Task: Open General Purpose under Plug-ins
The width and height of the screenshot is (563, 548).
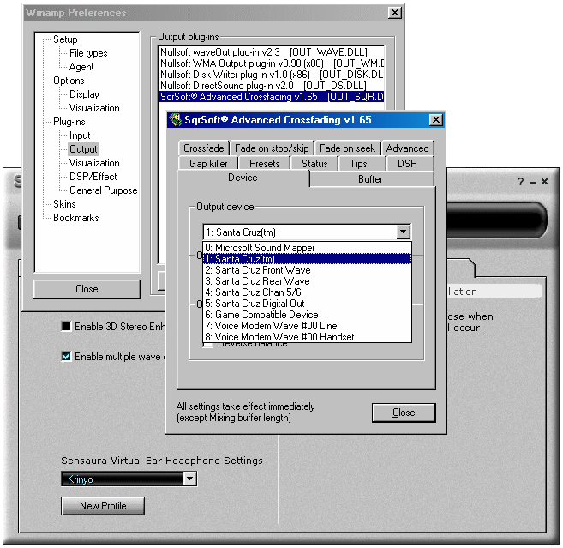Action: point(104,190)
